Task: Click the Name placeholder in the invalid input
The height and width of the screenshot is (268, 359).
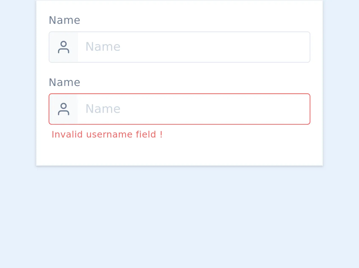Action: click(103, 109)
